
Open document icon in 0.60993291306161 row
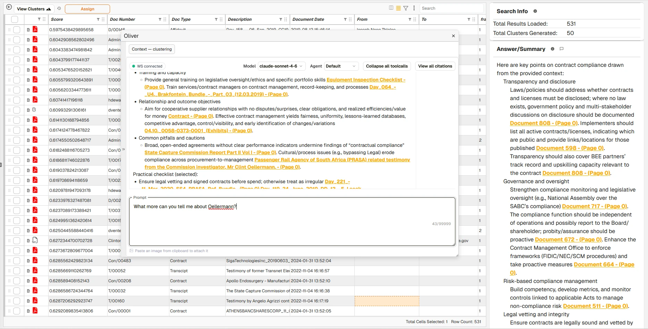point(34,110)
